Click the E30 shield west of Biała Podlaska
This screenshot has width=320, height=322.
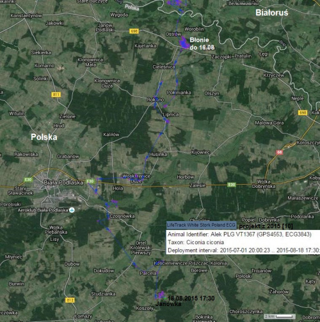tap(28, 180)
